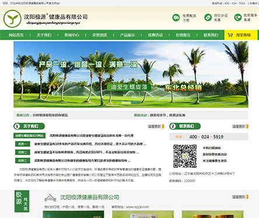Click the 400 - 024 - 5919 phone number
Image resolution: width=259 pixels, height=218 pixels.
206,137
